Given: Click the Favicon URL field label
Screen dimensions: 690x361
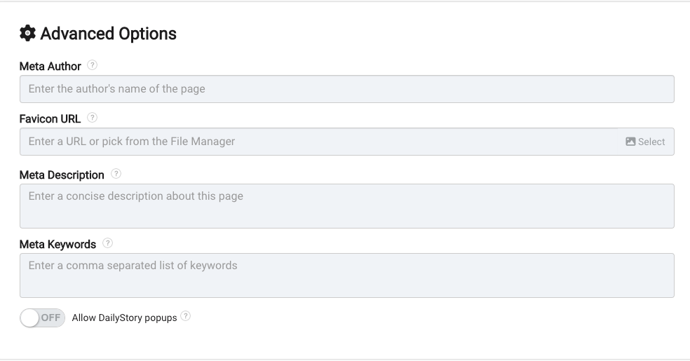Looking at the screenshot, I should [50, 119].
